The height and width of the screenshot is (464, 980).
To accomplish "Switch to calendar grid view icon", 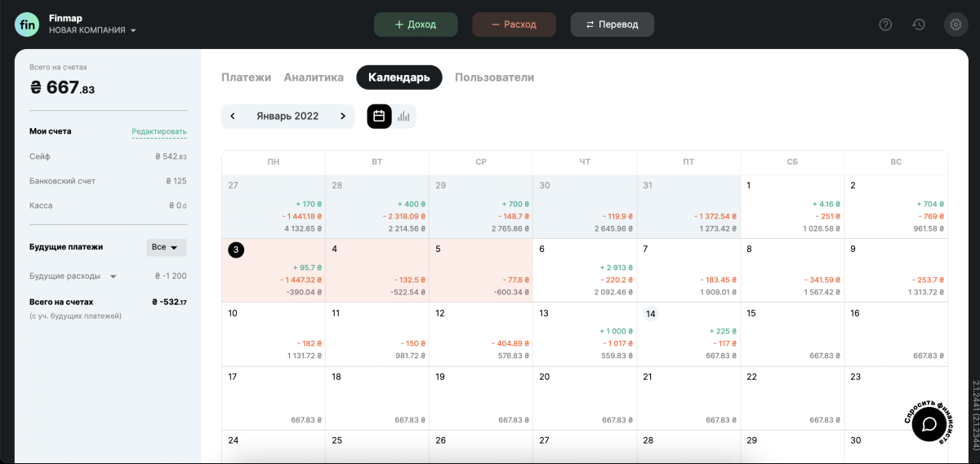I will click(379, 117).
